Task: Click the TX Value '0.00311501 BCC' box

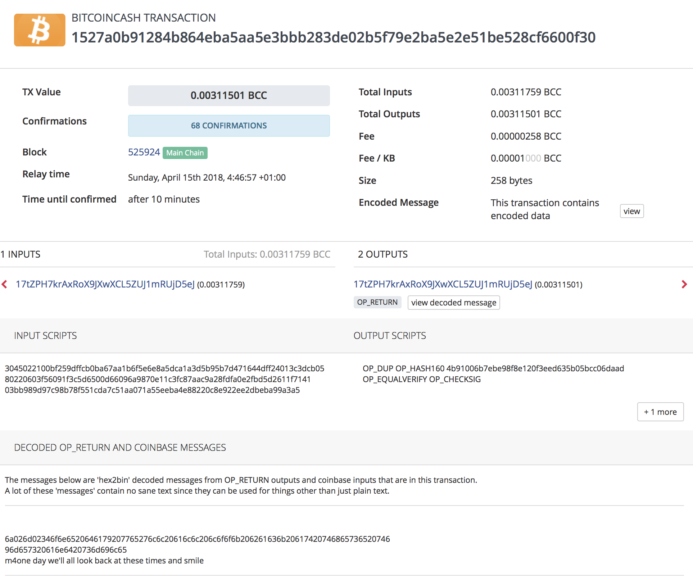Action: tap(229, 95)
